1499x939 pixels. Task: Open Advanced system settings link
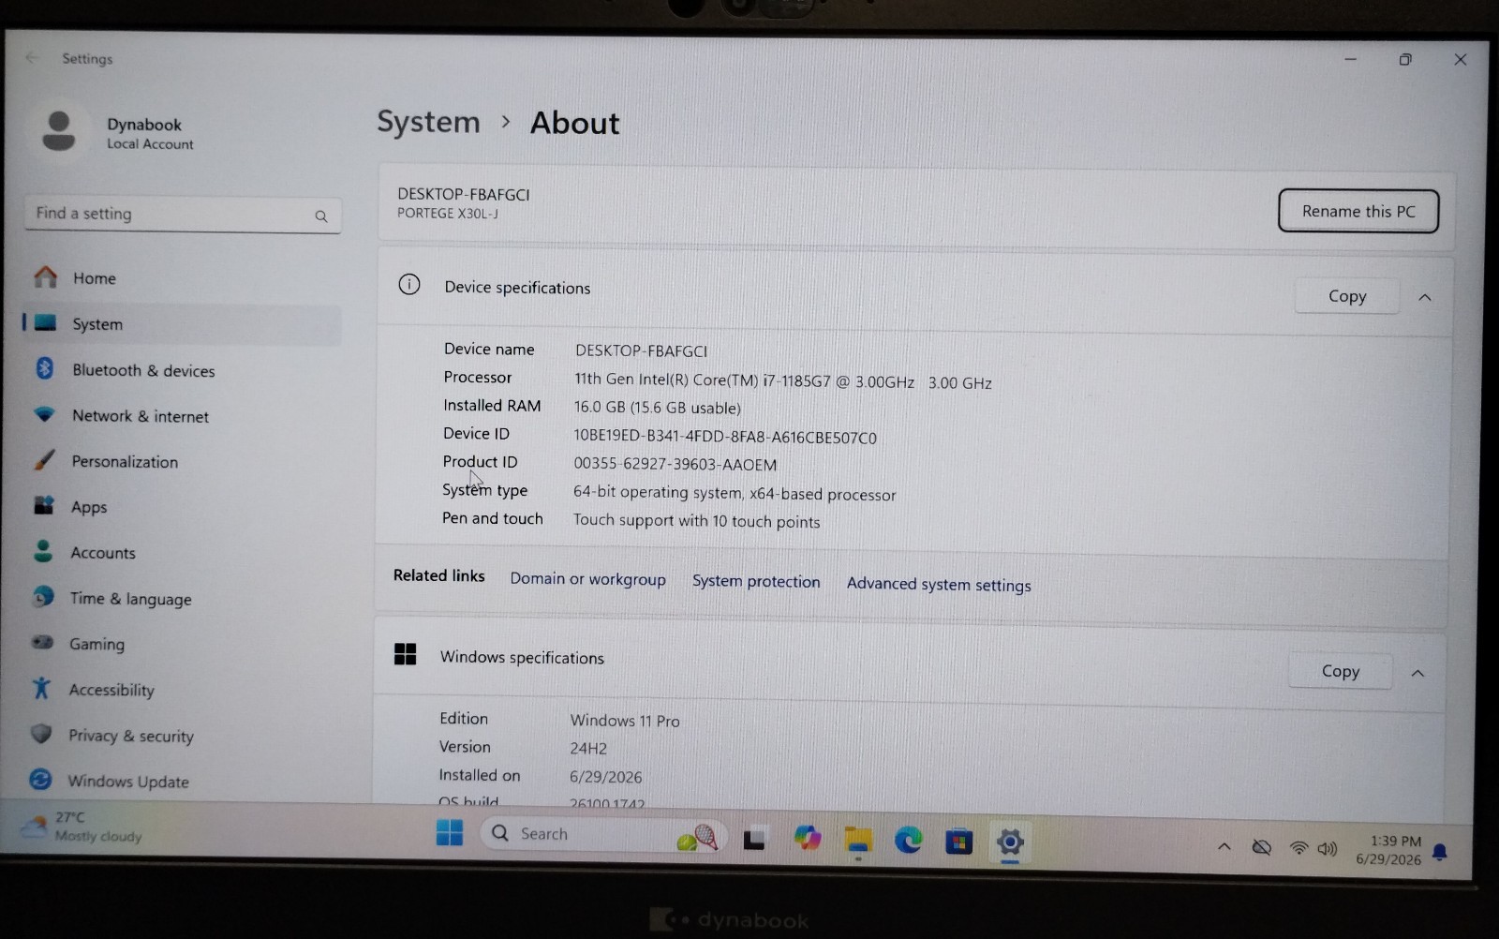[939, 584]
